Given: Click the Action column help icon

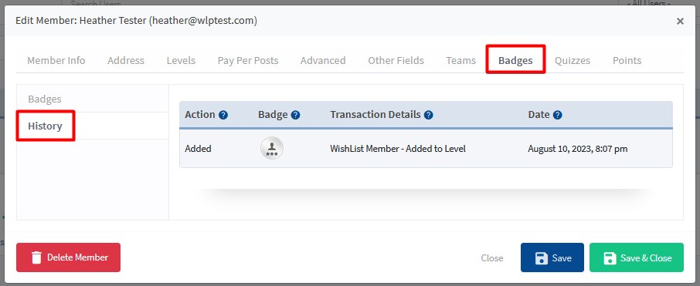Looking at the screenshot, I should coord(223,115).
